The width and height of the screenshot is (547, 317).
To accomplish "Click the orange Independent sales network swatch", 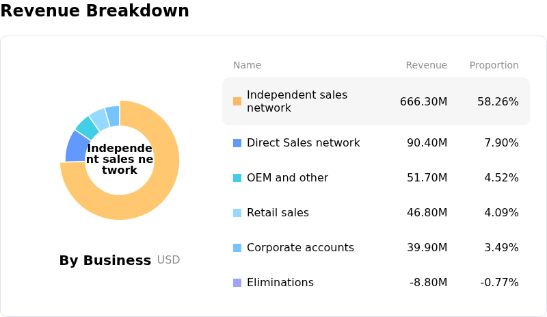I will [x=237, y=101].
